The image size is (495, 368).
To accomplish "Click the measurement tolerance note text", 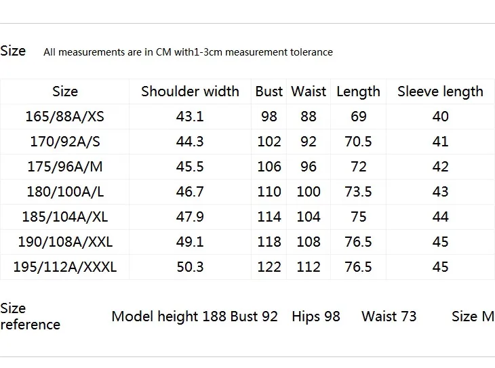I will click(x=188, y=52).
